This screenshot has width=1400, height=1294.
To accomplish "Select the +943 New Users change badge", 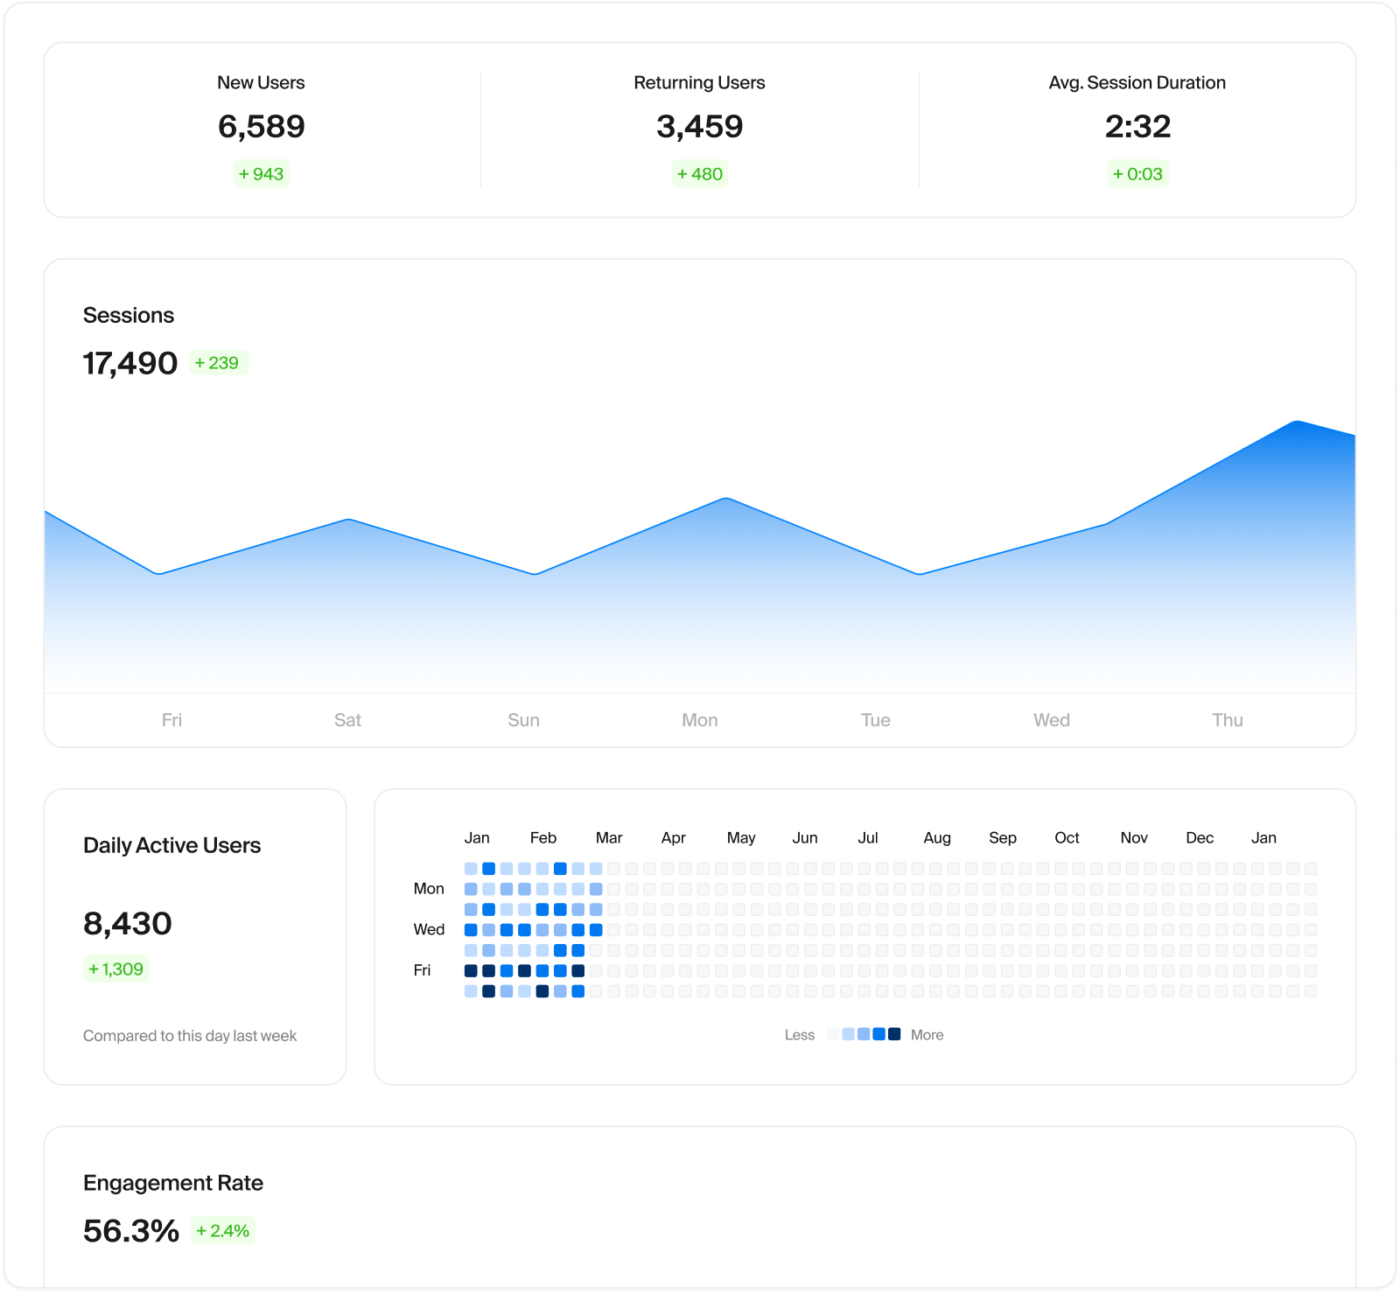I will point(261,174).
